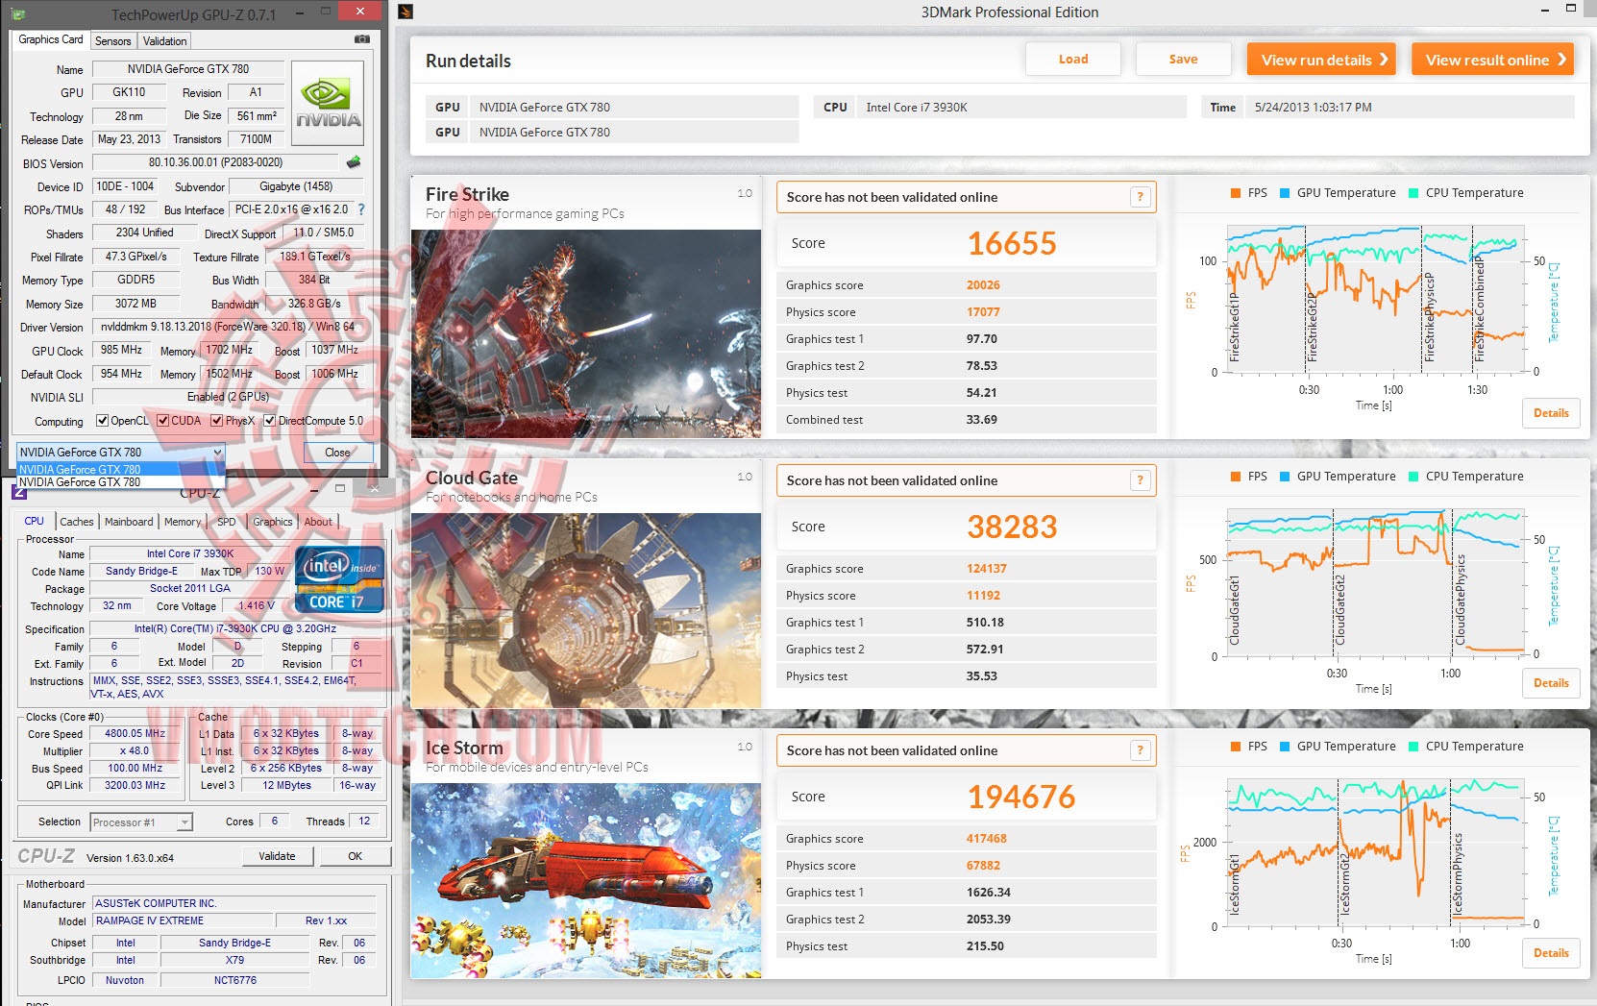Click the Cloud Gate benchmark thumbnail
1597x1006 pixels.
coord(586,610)
